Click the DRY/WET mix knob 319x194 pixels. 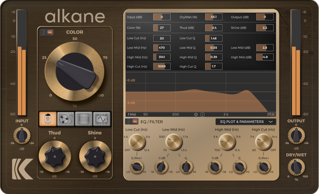[296, 167]
